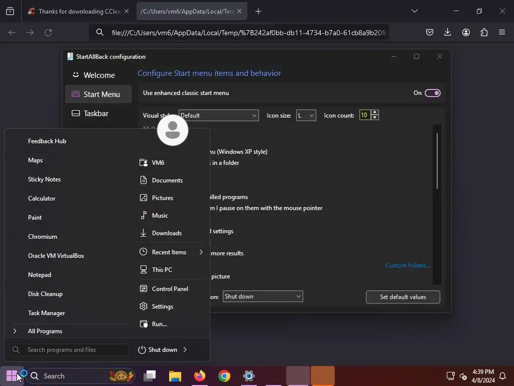The image size is (514, 386).
Task: Launch Paint from Start menu
Action: pyautogui.click(x=35, y=217)
